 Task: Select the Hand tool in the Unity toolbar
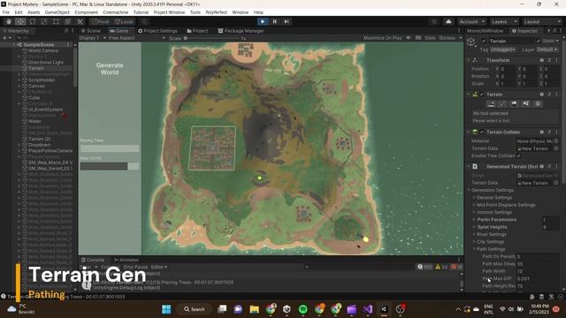pos(8,21)
